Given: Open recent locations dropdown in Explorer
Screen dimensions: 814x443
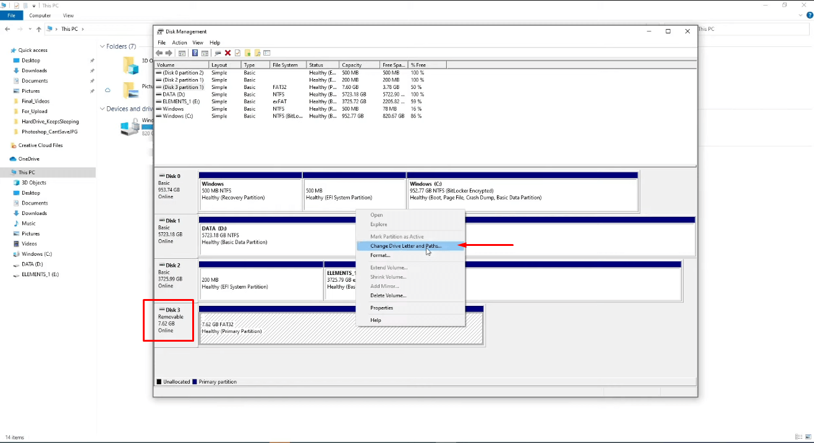Looking at the screenshot, I should 29,29.
